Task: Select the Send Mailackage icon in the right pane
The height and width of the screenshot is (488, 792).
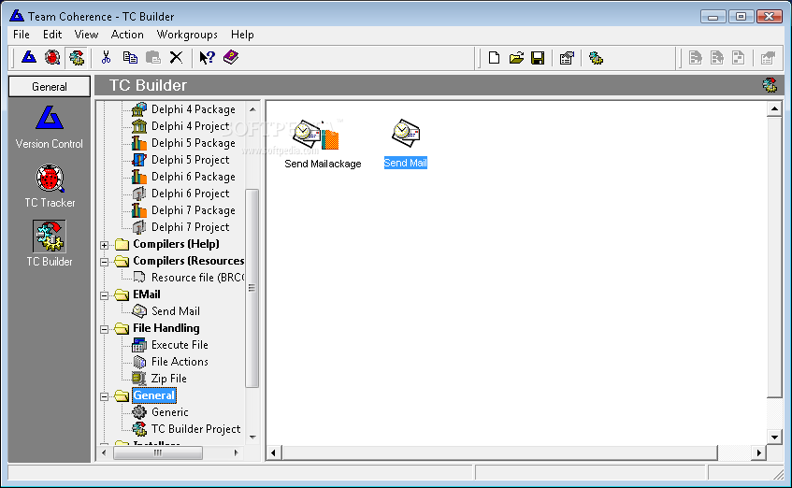Action: click(323, 144)
